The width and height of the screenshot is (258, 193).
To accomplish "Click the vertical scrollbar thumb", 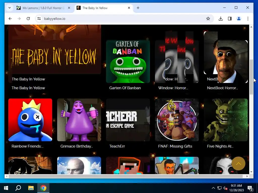I will (x=251, y=77).
